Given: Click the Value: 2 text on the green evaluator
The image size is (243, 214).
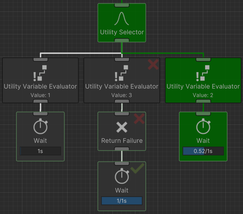Looking at the screenshot, I should (203, 95).
